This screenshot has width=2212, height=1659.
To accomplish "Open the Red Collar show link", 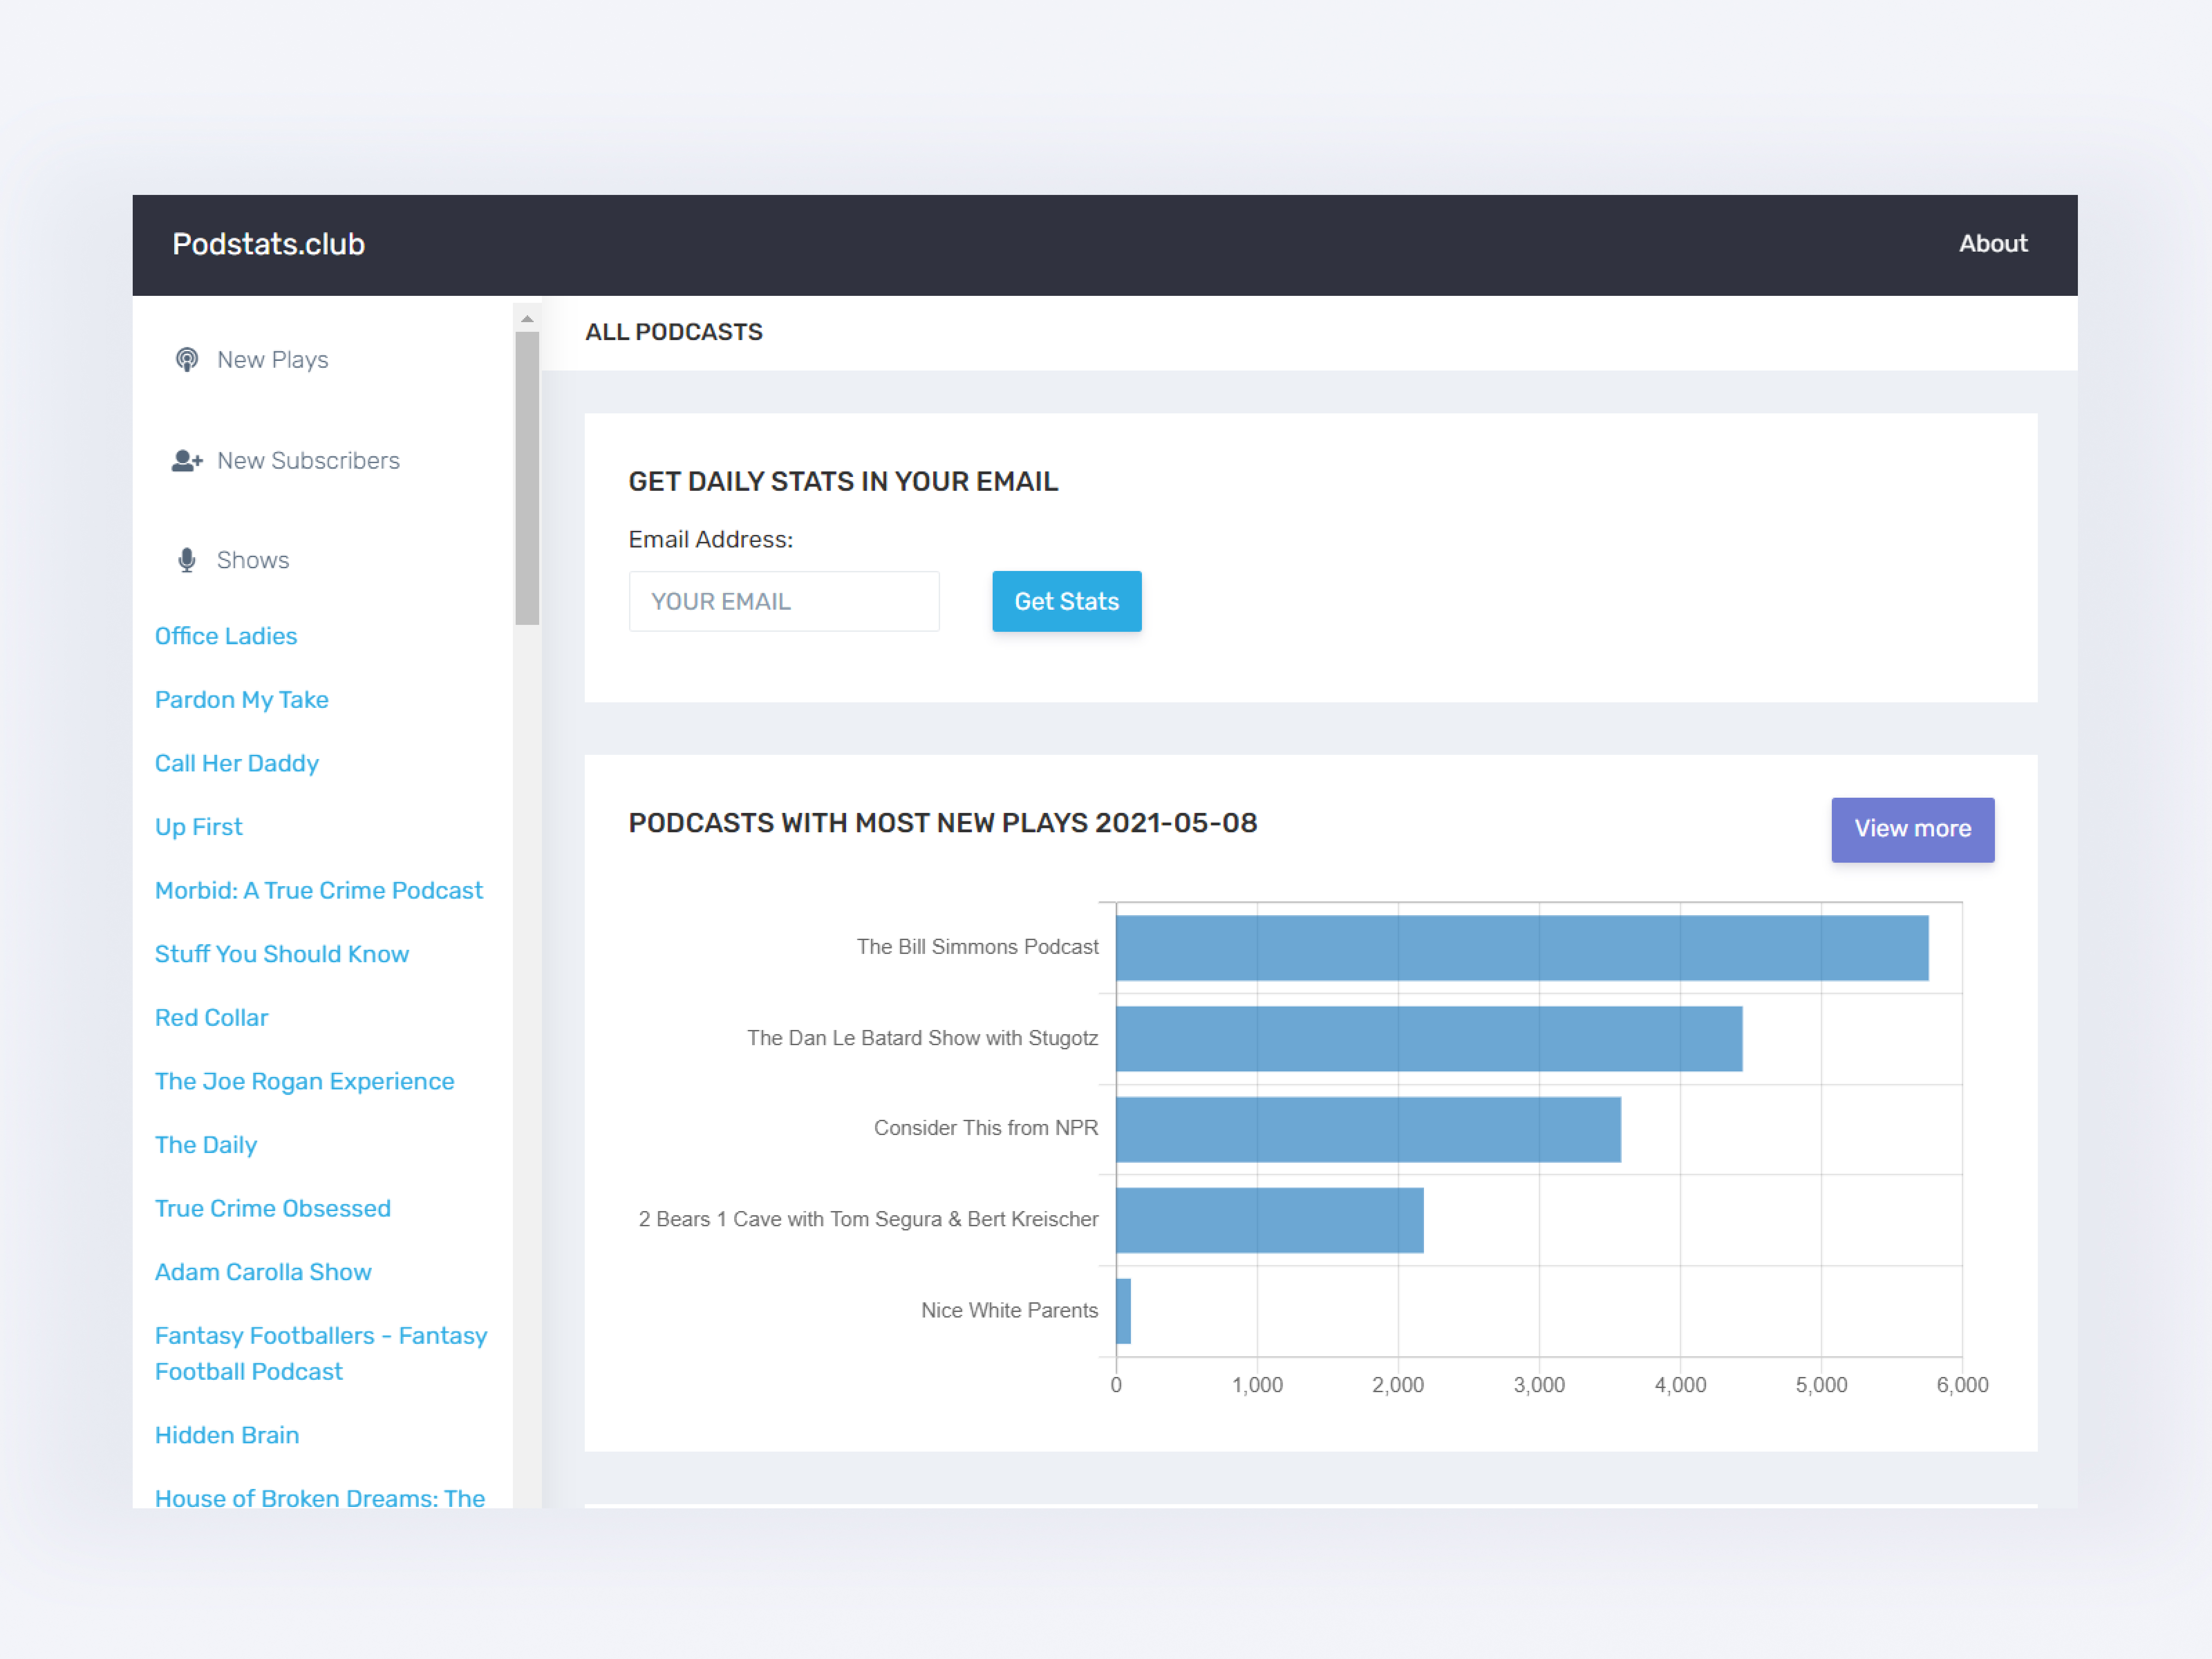I will [x=212, y=1018].
